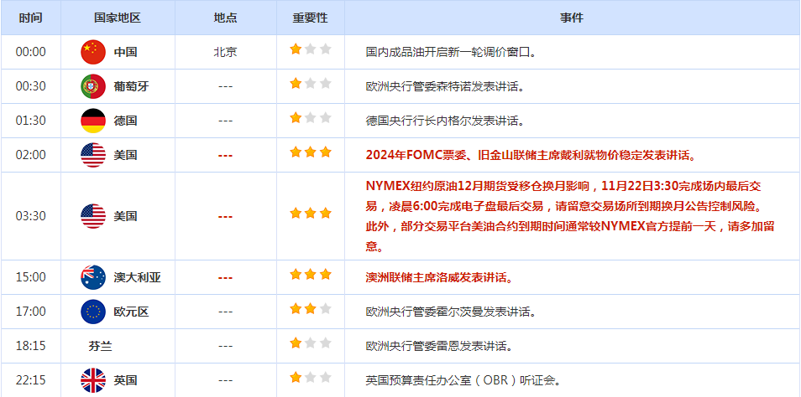Click the 00:00 time cell
801x397 pixels.
point(31,52)
